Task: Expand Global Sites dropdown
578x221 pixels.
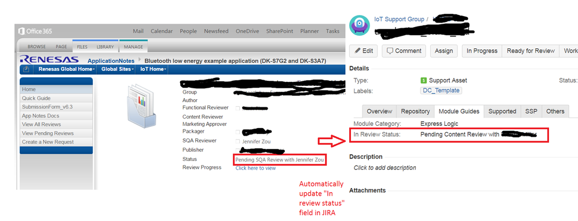Action: pyautogui.click(x=117, y=69)
